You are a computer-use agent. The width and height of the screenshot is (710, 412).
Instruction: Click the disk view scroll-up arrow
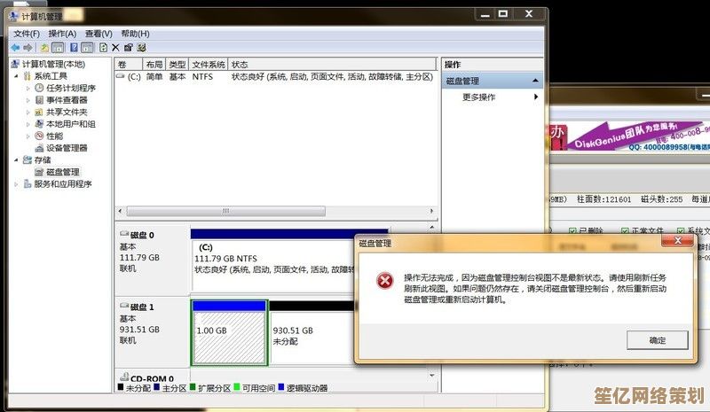click(x=432, y=227)
